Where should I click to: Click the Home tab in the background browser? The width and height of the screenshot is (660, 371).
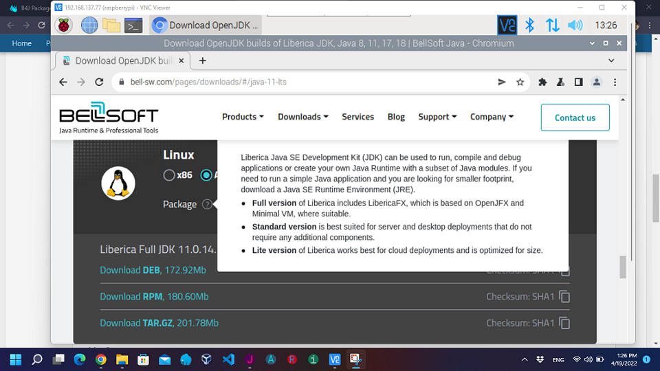[x=21, y=43]
